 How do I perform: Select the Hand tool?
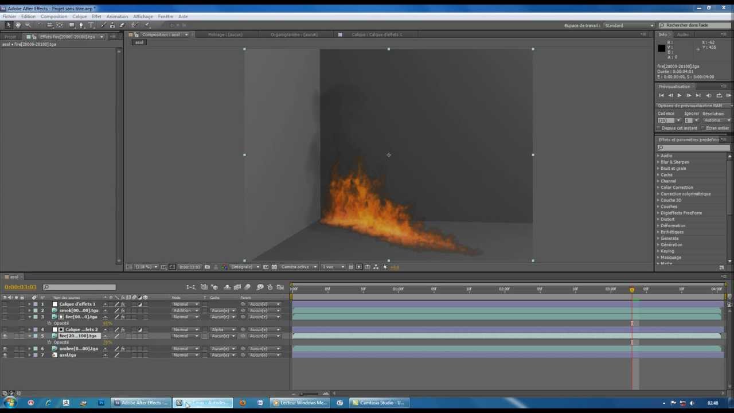click(18, 25)
